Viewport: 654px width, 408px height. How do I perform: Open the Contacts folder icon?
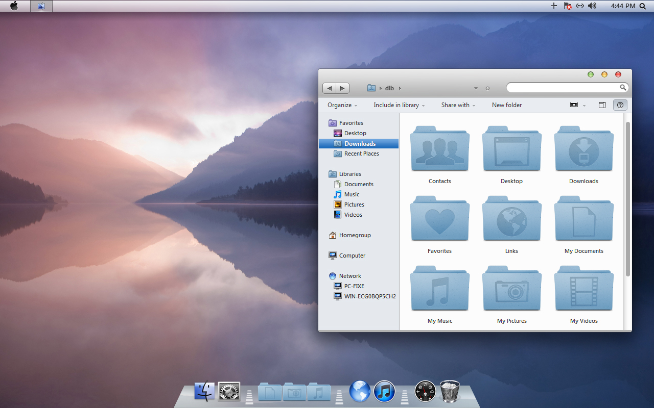[439, 150]
